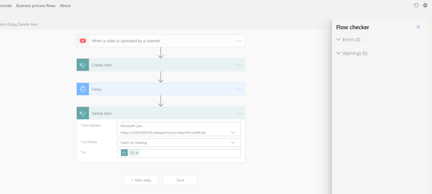Close the Flow checker panel
This screenshot has height=194, width=432.
coord(418,27)
